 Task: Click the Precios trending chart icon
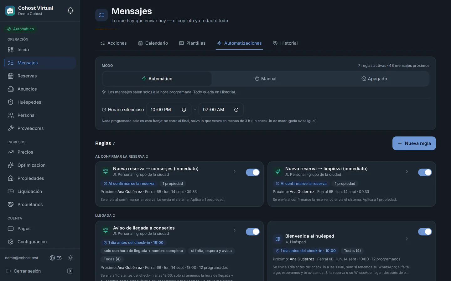[x=11, y=152]
